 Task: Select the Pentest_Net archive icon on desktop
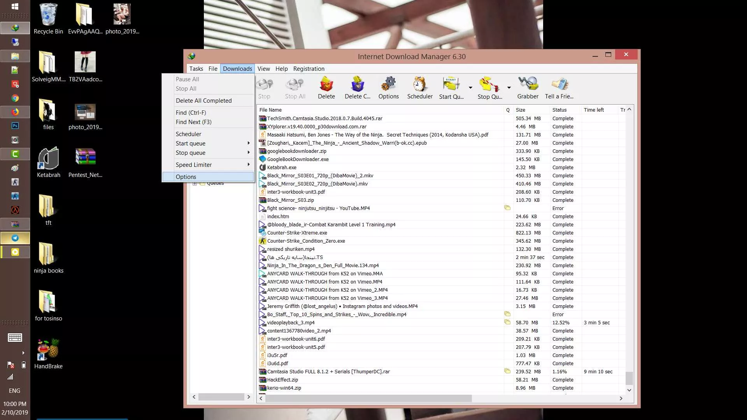(85, 163)
